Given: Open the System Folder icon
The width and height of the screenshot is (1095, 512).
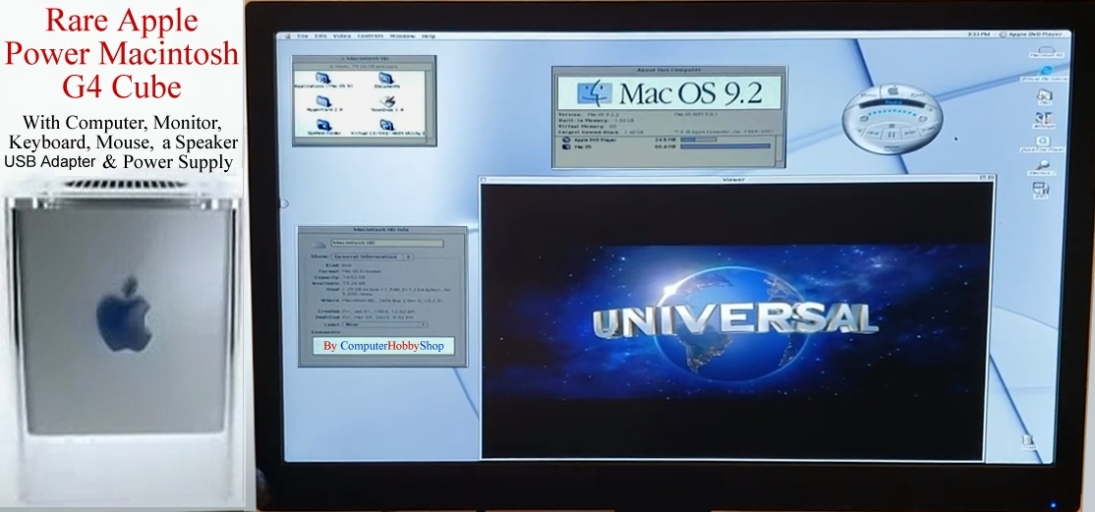Looking at the screenshot, I should click(321, 126).
